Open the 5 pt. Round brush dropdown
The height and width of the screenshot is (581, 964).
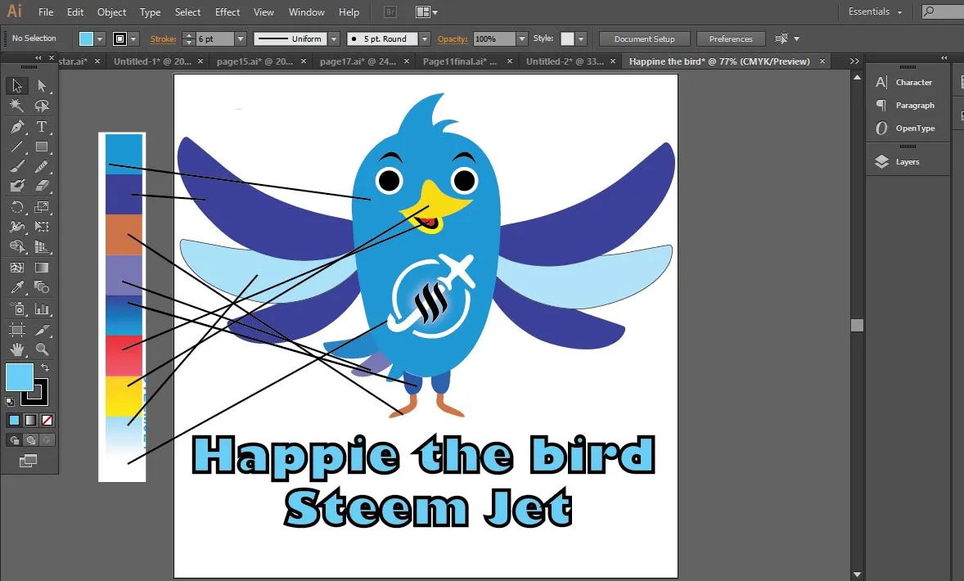[x=424, y=38]
